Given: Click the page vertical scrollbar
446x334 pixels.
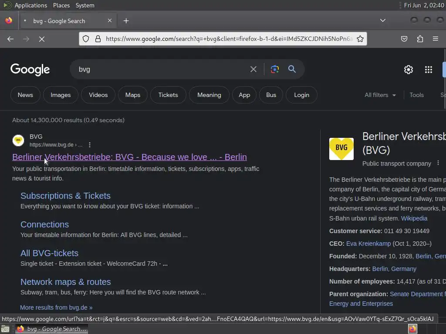Looking at the screenshot, I should coord(445,78).
